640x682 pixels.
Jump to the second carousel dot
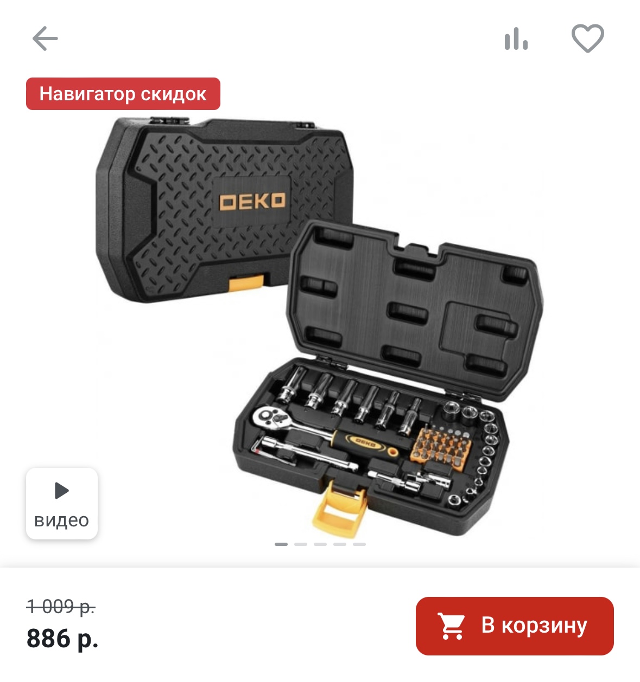tap(301, 544)
